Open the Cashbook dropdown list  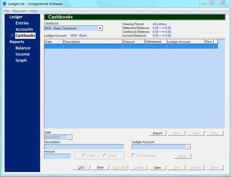100,28
